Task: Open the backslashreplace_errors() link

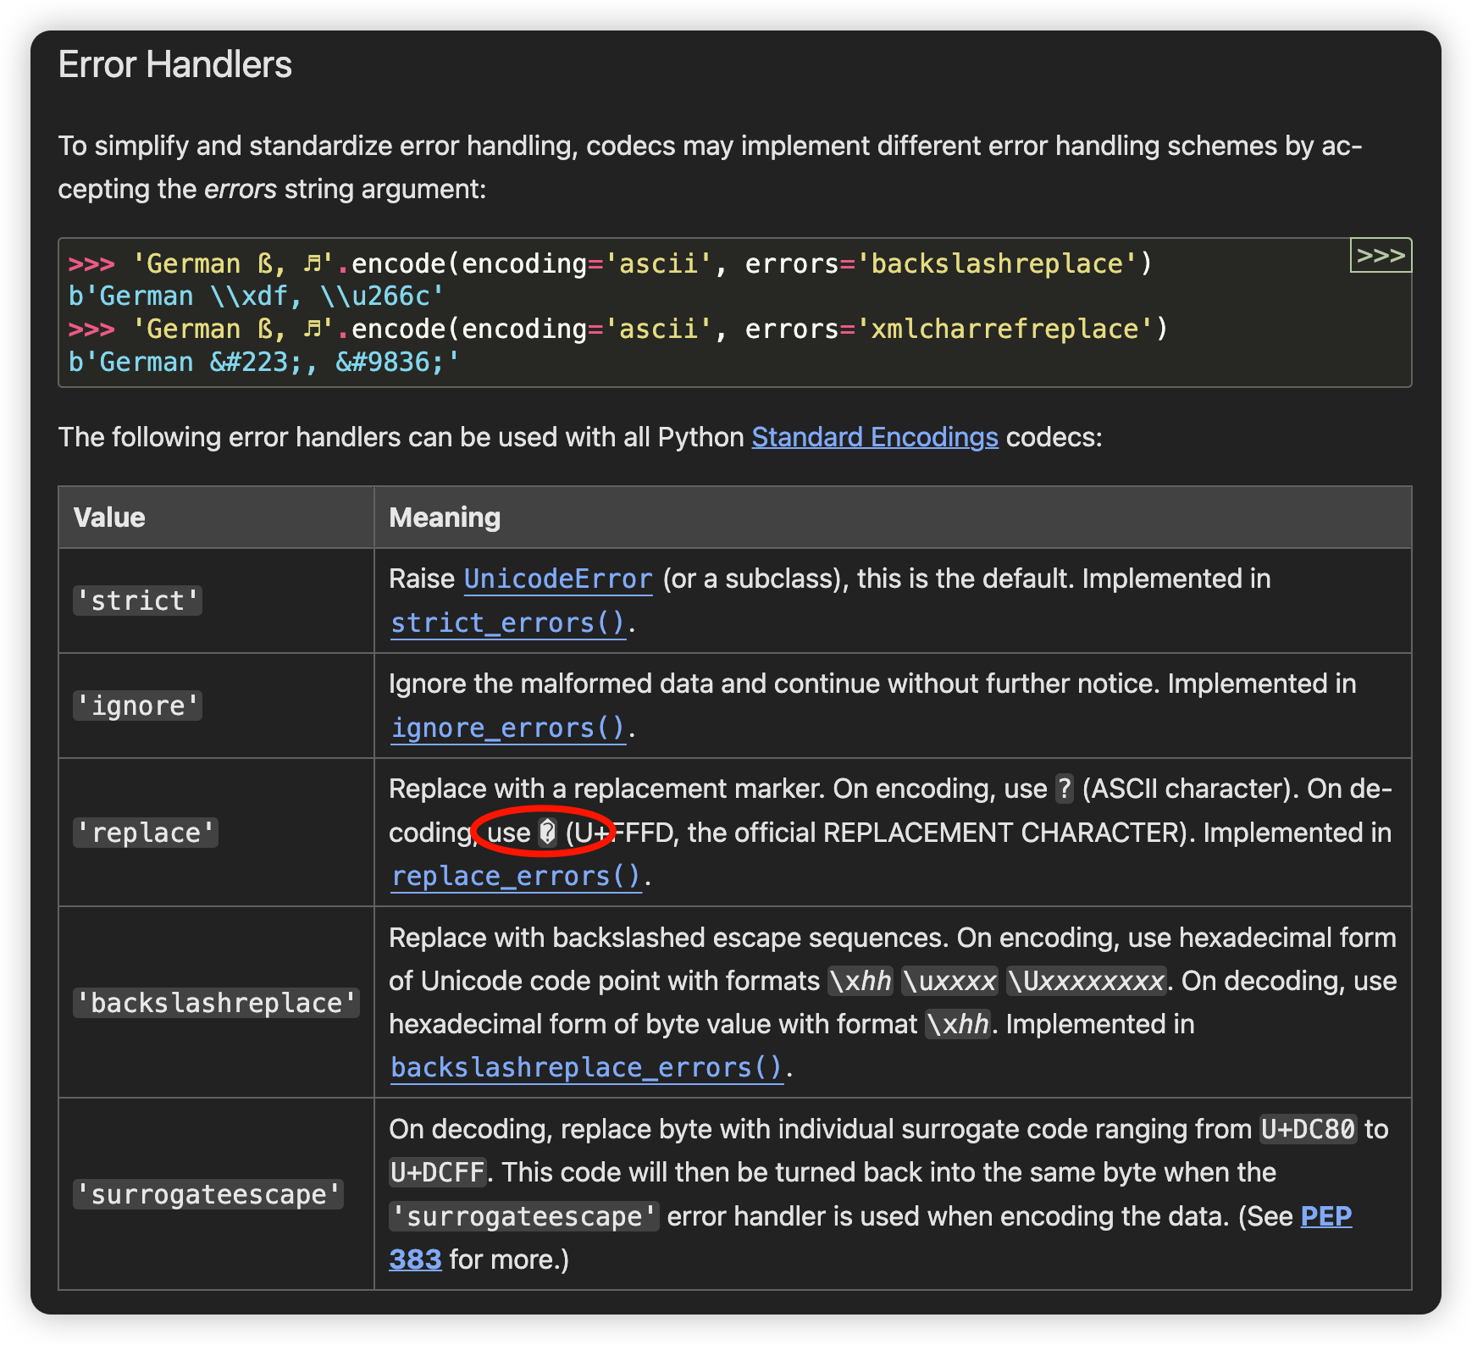Action: tap(587, 1067)
